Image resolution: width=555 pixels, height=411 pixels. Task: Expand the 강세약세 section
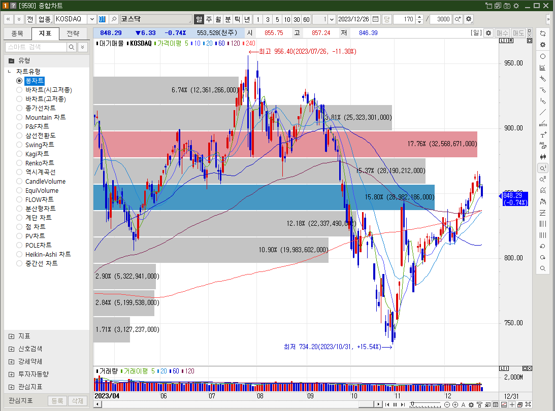(x=11, y=361)
